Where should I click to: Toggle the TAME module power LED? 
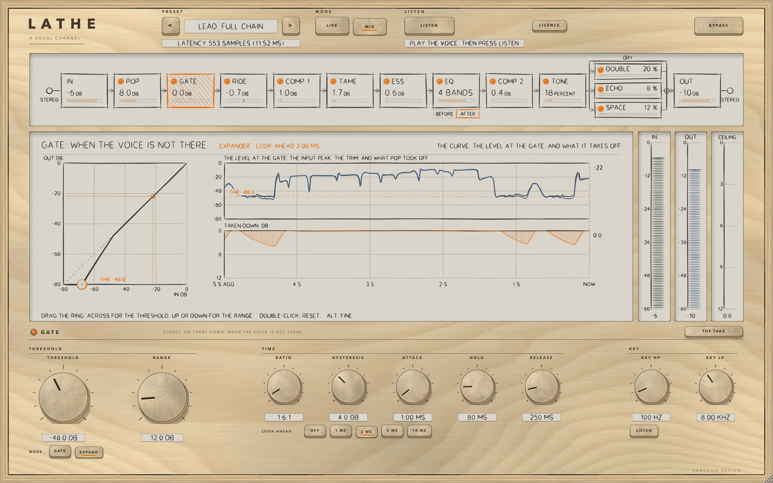333,82
